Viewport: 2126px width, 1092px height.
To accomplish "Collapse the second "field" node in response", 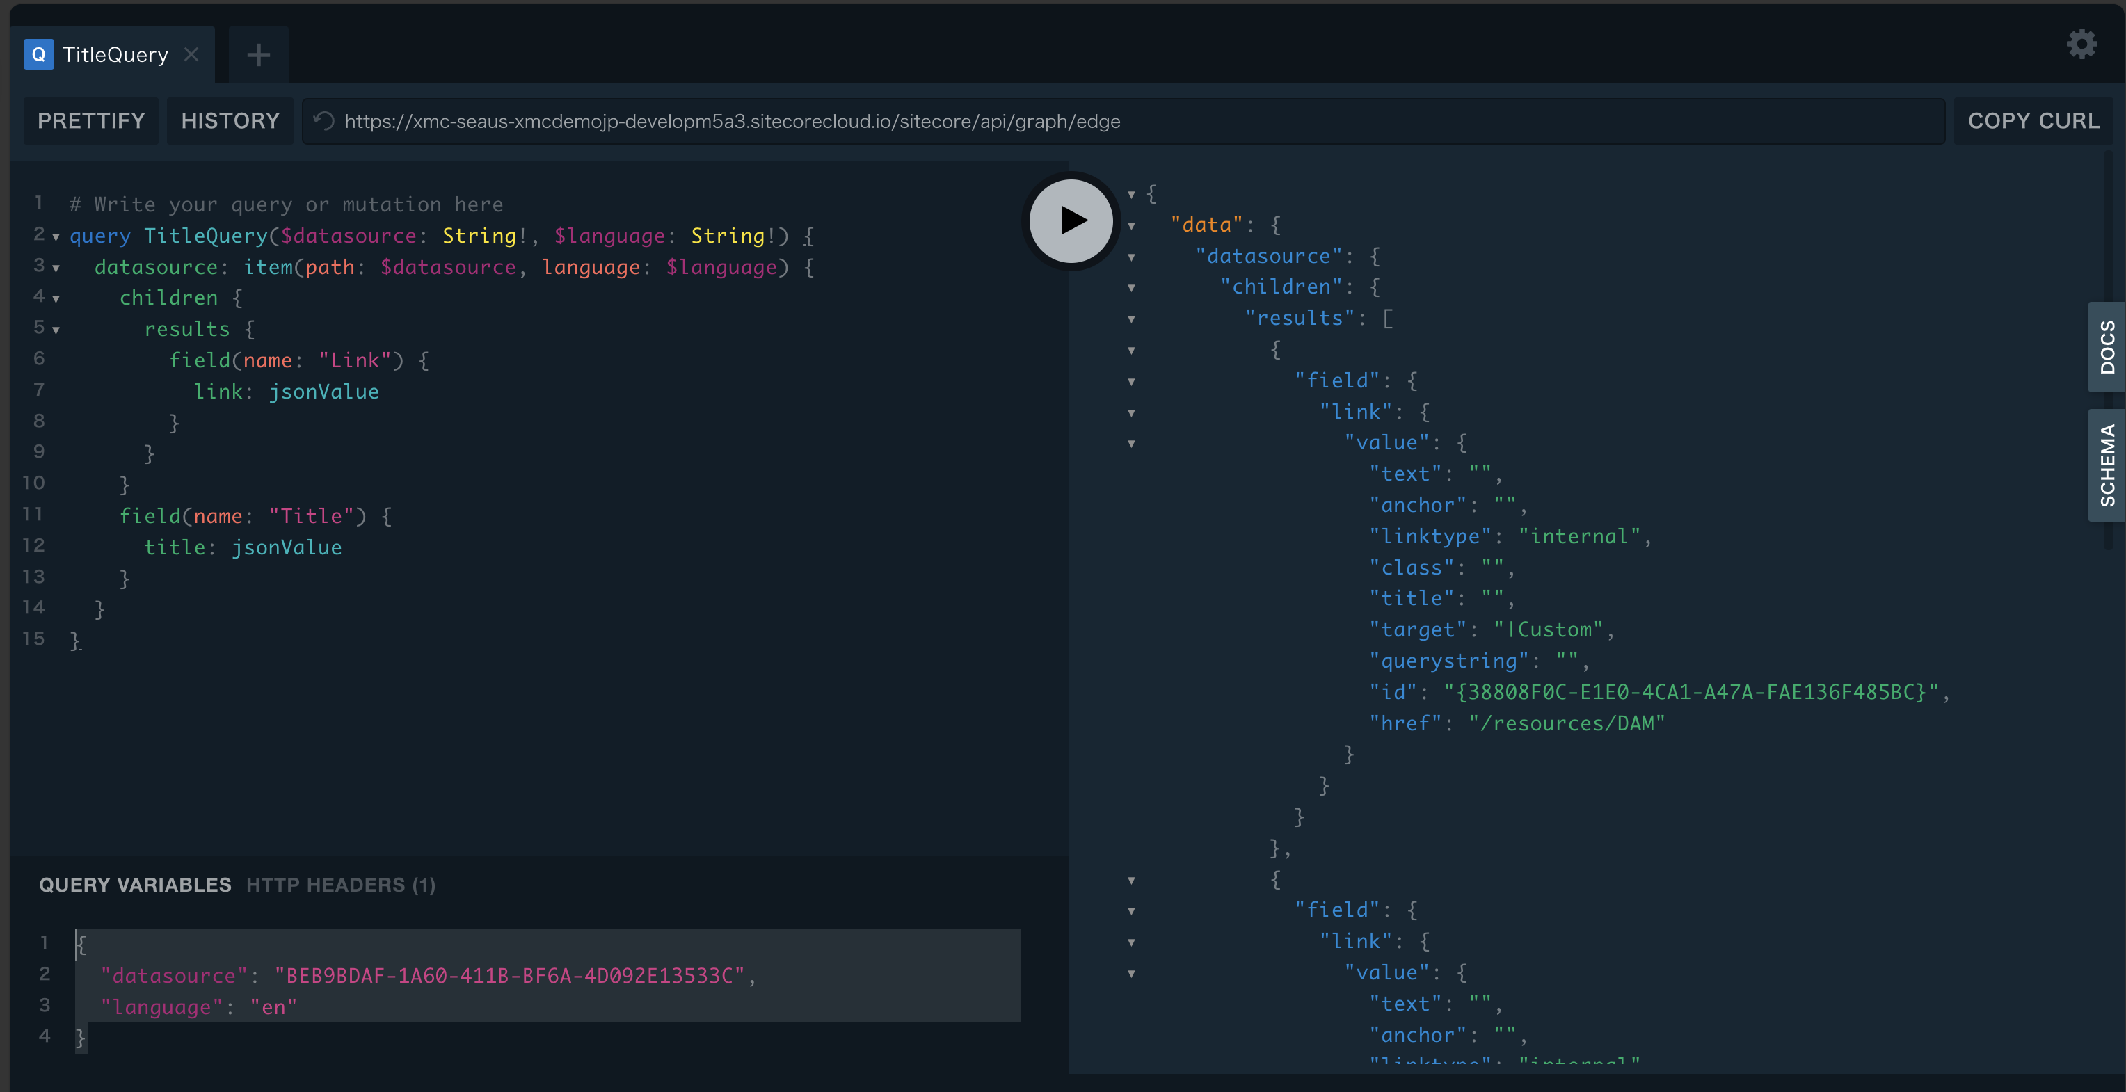I will click(1131, 911).
